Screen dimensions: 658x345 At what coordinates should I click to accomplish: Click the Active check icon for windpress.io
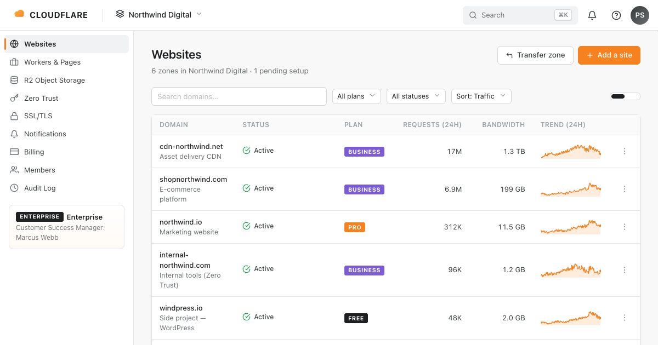coord(247,317)
